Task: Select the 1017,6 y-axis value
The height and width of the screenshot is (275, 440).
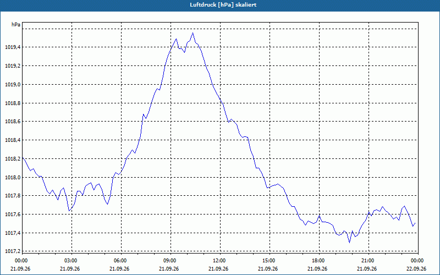Action: 13,215
